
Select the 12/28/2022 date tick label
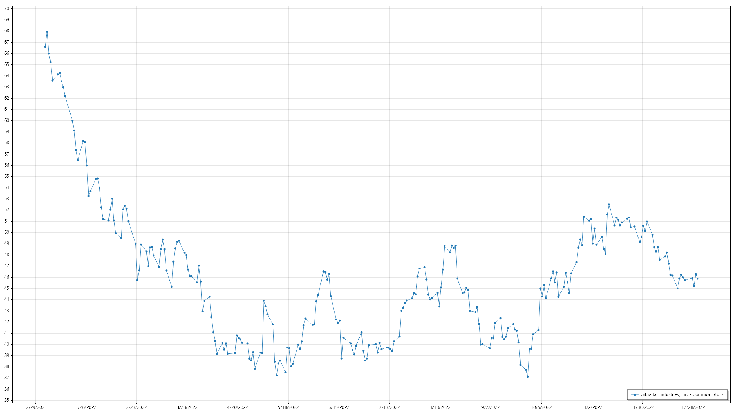click(x=693, y=407)
